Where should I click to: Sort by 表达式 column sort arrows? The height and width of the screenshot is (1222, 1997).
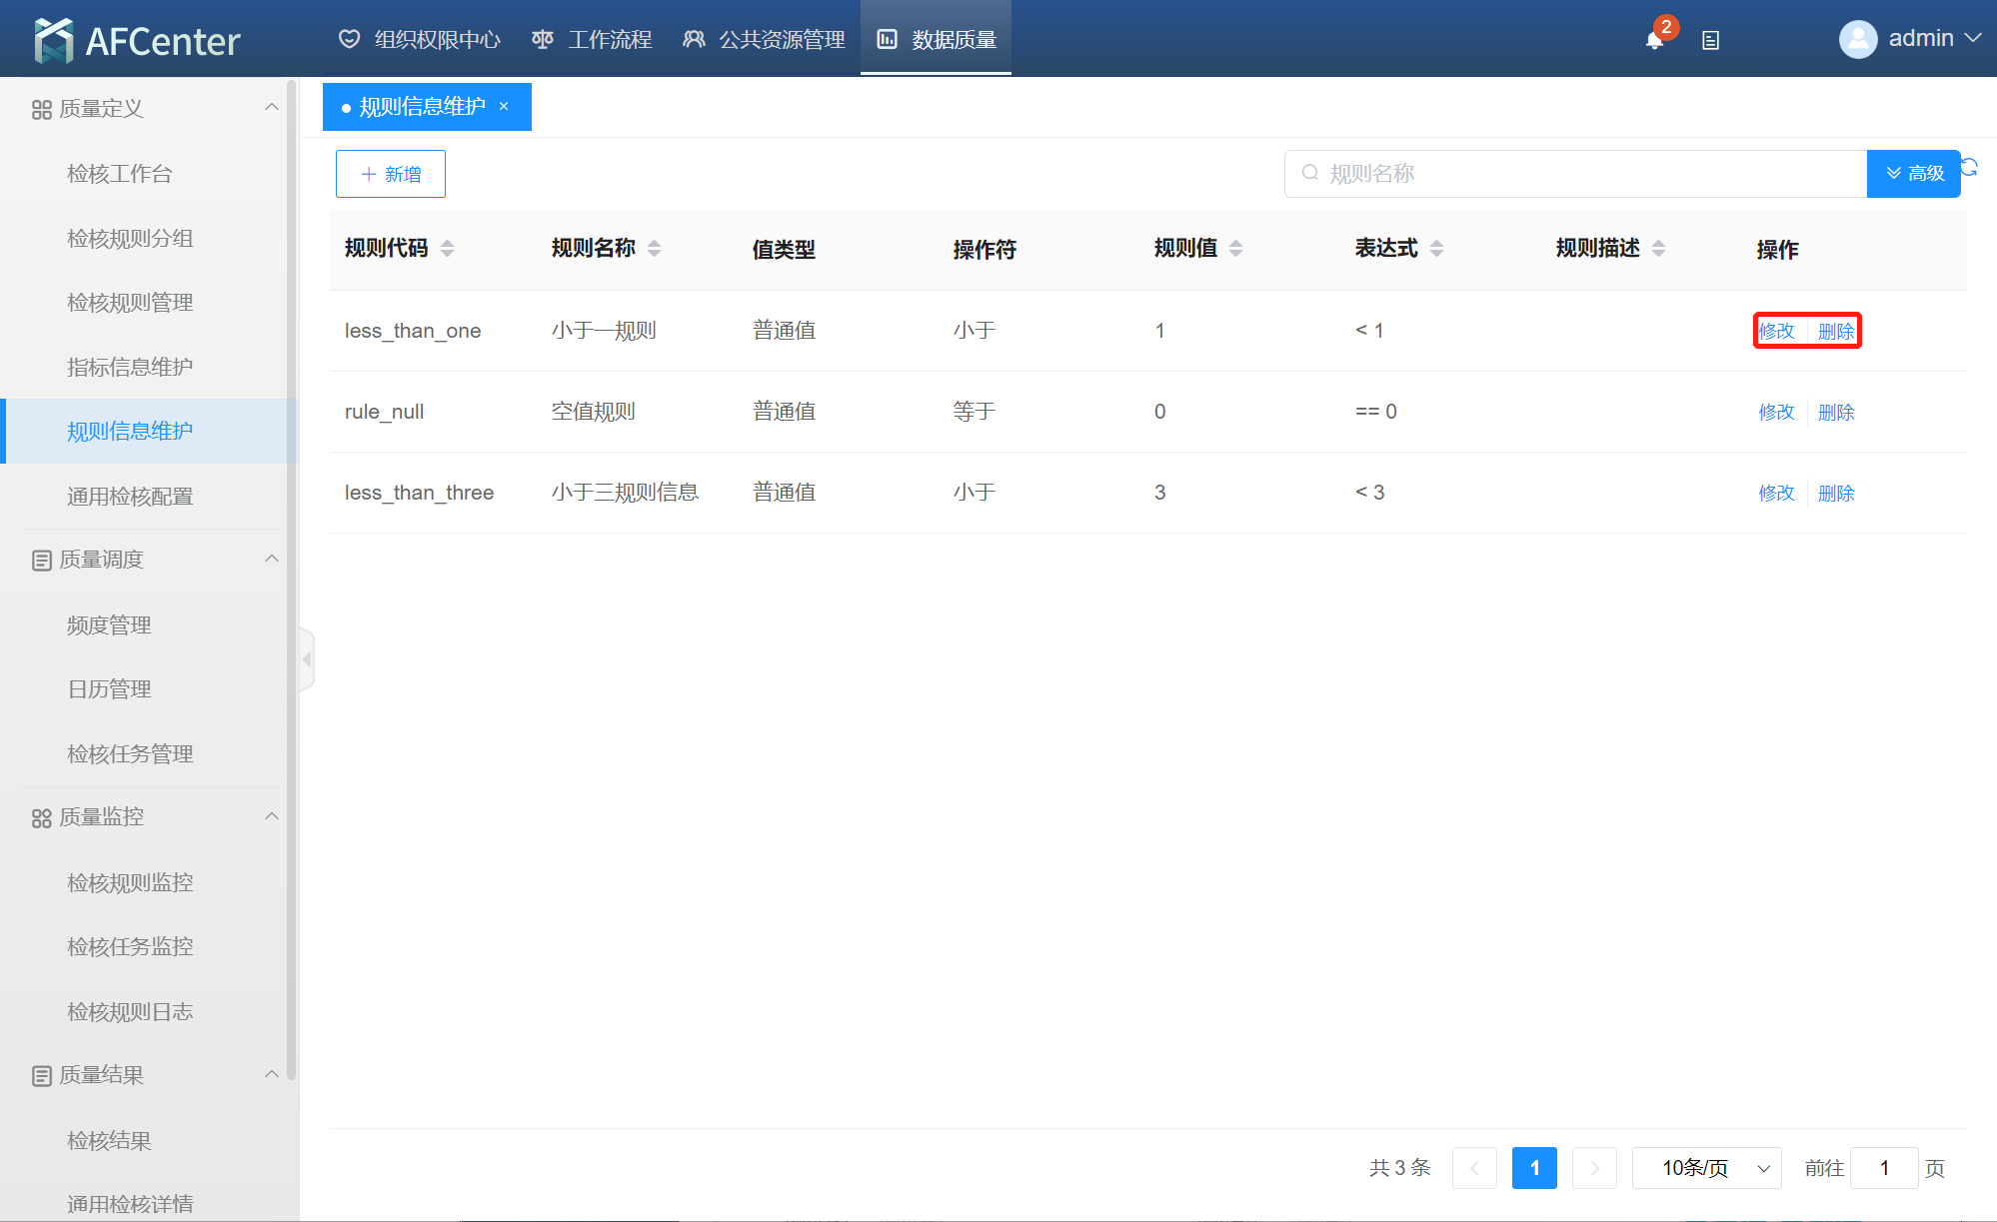pyautogui.click(x=1436, y=248)
